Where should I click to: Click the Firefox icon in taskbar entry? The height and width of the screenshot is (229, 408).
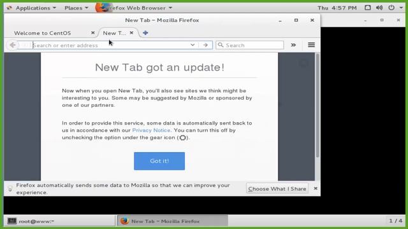tap(124, 221)
